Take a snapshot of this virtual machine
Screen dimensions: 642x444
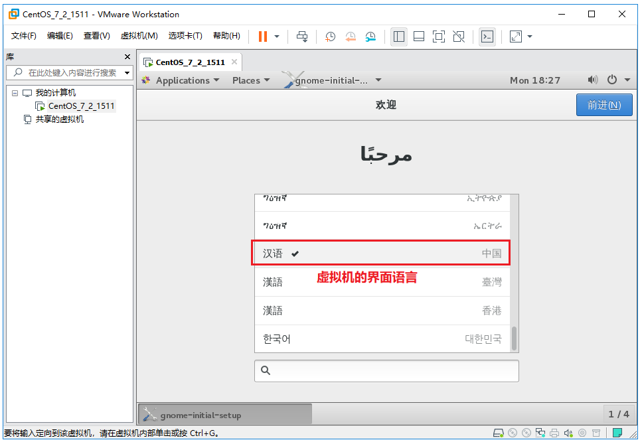point(330,37)
